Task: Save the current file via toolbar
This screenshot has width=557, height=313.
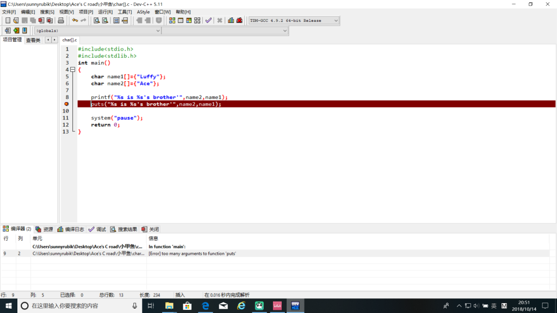Action: (x=24, y=21)
